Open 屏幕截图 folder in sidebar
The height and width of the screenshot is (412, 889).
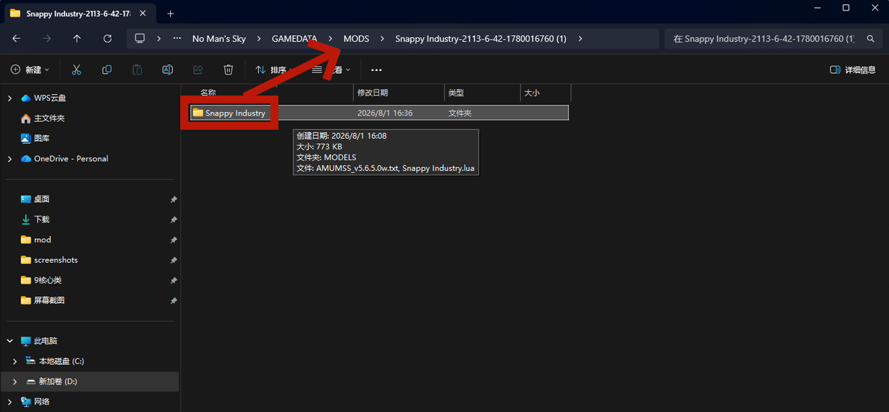pyautogui.click(x=43, y=300)
